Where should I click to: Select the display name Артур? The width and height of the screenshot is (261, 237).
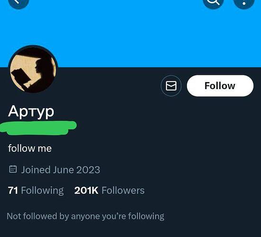click(x=31, y=111)
